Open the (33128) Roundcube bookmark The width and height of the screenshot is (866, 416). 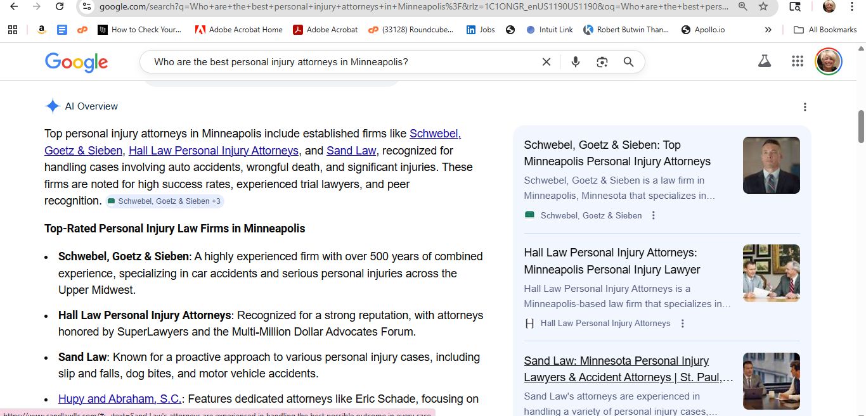pyautogui.click(x=411, y=30)
